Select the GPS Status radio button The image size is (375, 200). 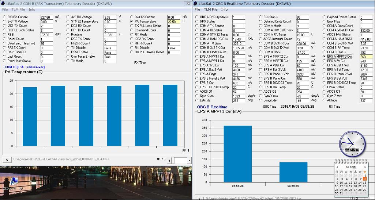point(197,22)
